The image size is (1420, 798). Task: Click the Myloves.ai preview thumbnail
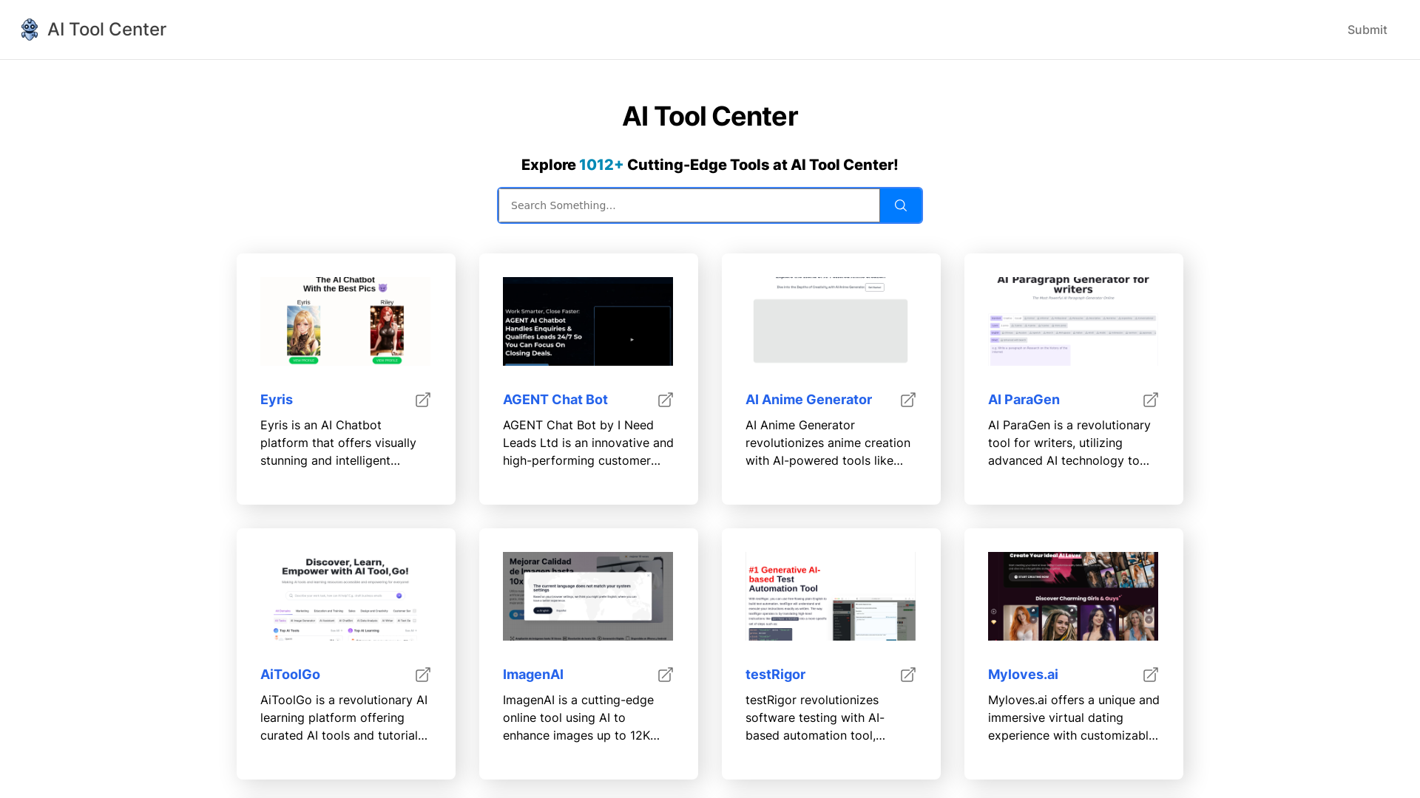tap(1073, 596)
